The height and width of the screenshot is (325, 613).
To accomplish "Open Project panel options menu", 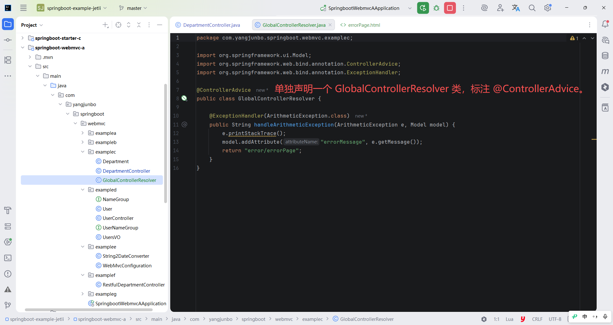I will point(149,25).
